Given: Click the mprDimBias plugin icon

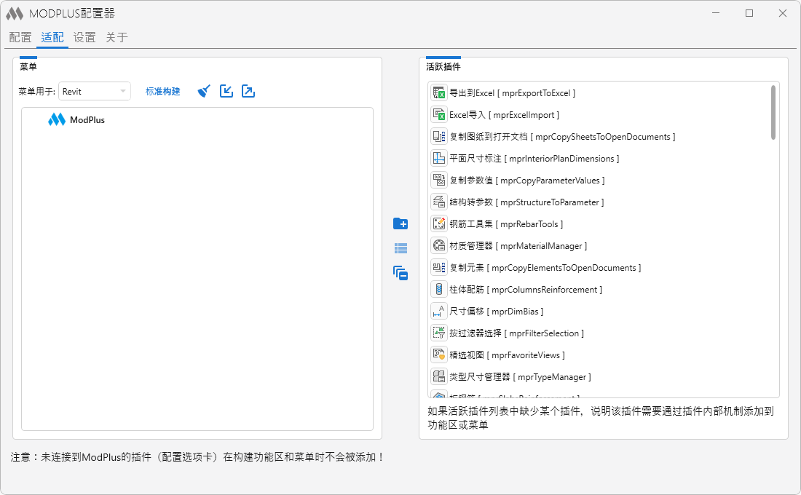Looking at the screenshot, I should [439, 311].
